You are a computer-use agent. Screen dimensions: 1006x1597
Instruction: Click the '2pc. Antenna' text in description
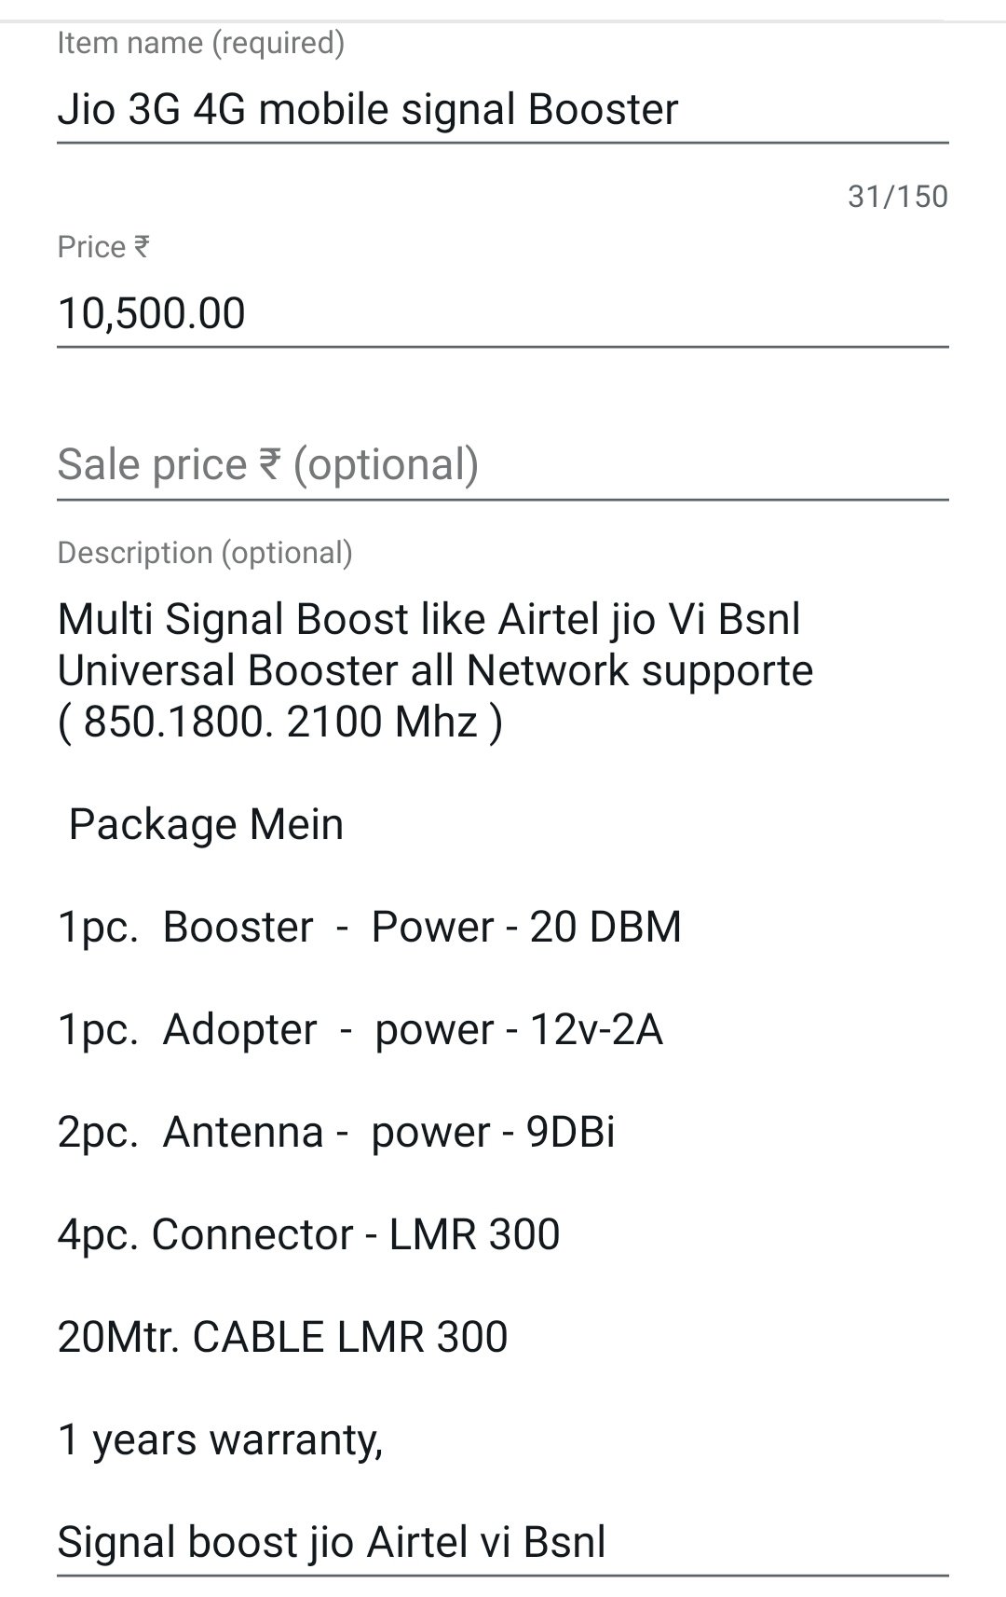(x=190, y=1132)
